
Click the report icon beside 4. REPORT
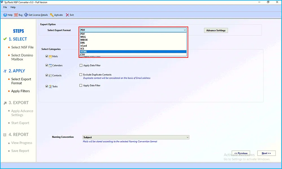point(5,135)
